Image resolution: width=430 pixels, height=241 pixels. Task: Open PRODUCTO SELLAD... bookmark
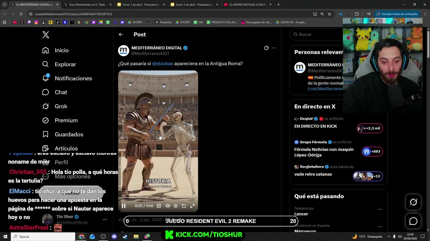[222, 22]
